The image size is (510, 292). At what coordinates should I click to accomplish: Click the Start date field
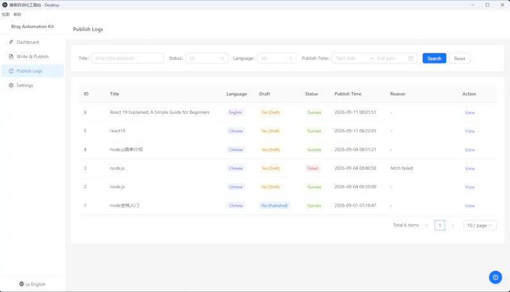click(351, 59)
